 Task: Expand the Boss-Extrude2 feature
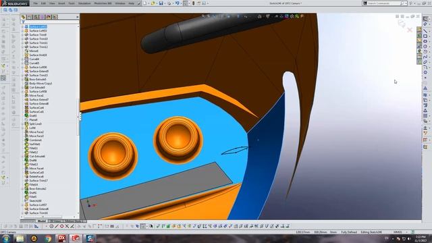pos(22,189)
